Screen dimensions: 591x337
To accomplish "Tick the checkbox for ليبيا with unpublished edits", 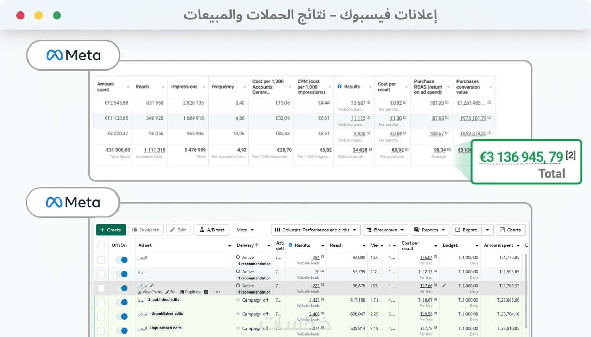I will tap(101, 302).
